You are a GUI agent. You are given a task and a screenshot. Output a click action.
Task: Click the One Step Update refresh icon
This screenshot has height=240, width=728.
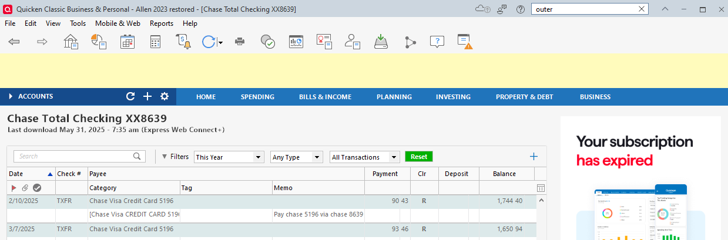point(209,42)
